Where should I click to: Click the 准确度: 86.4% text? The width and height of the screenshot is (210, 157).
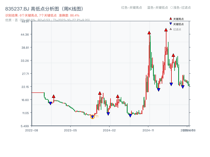tap(69, 15)
